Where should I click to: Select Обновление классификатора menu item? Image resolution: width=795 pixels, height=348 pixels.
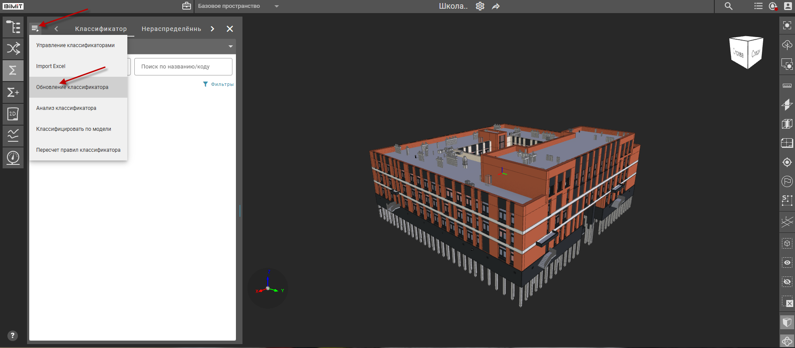pyautogui.click(x=78, y=87)
